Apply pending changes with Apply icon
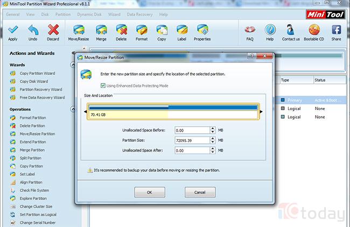The width and height of the screenshot is (350, 227). (x=13, y=33)
